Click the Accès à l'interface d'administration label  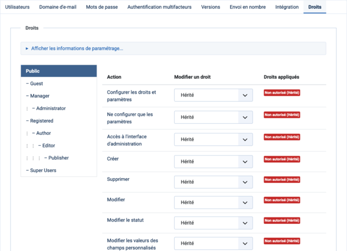tap(127, 140)
